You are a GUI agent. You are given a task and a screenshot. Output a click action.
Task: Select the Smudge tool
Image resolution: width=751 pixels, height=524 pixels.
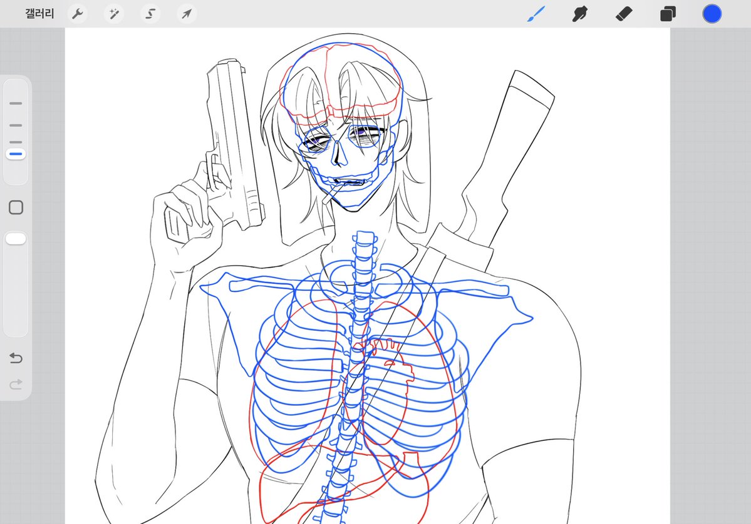coord(579,14)
